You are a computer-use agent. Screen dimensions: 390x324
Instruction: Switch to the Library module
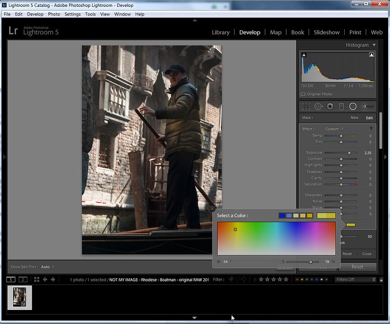point(220,32)
